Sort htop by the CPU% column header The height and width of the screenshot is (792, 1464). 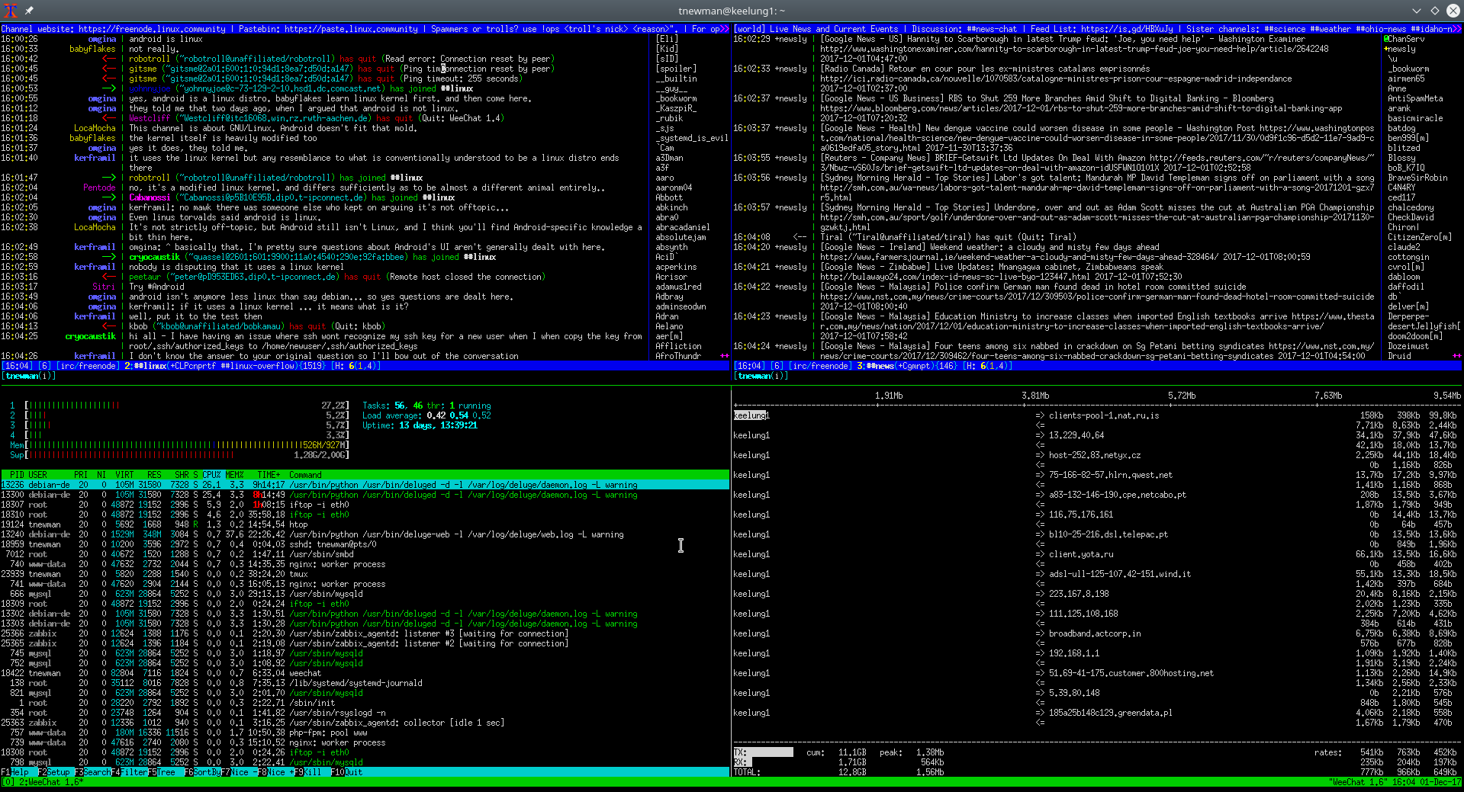point(211,475)
